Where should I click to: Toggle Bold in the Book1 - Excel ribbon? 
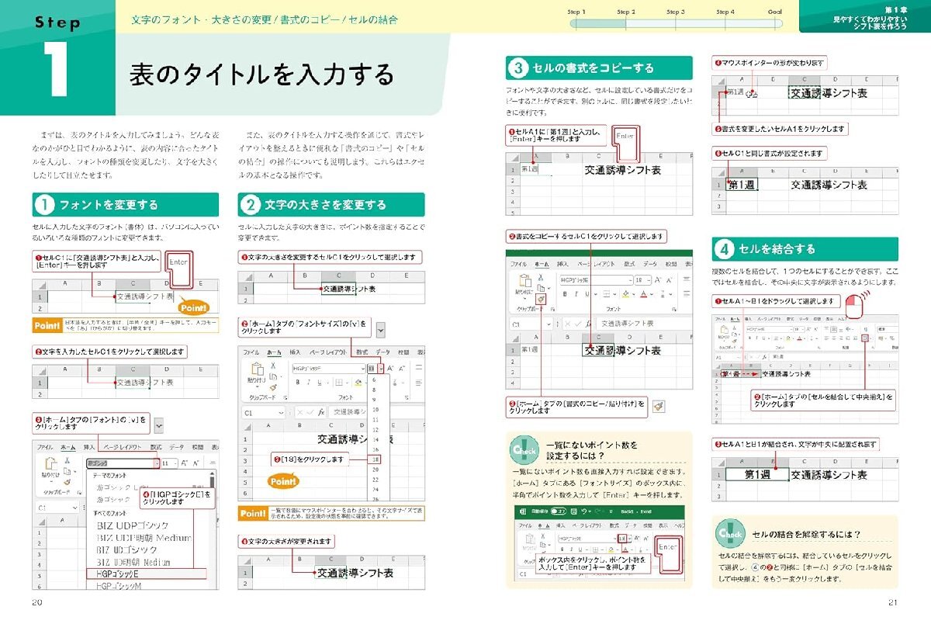[x=562, y=549]
